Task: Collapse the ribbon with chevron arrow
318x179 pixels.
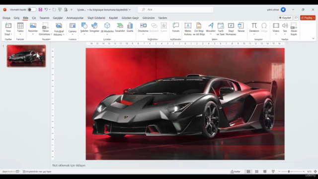Action: 313,38
